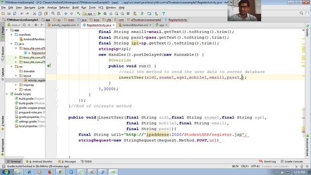This screenshot has width=311, height=175.
Task: Close the RegisterActivity.java tab
Action: pos(114,25)
